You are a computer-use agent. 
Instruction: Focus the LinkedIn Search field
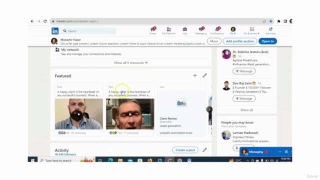88,31
